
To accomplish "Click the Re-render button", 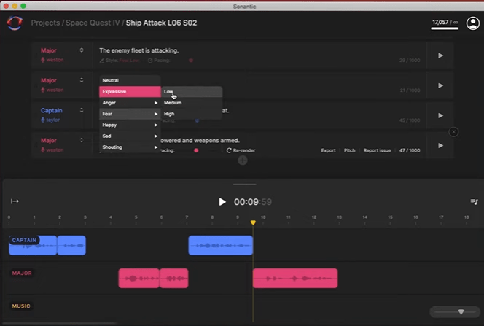I will (241, 150).
